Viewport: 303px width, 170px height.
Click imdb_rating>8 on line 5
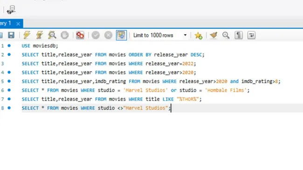point(260,81)
